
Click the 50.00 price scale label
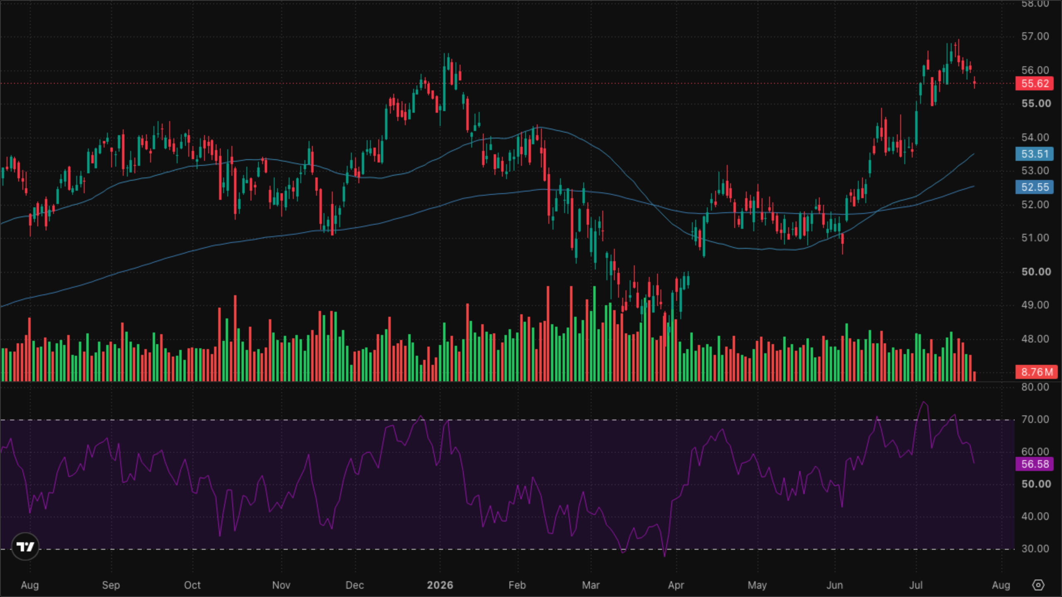tap(1036, 272)
